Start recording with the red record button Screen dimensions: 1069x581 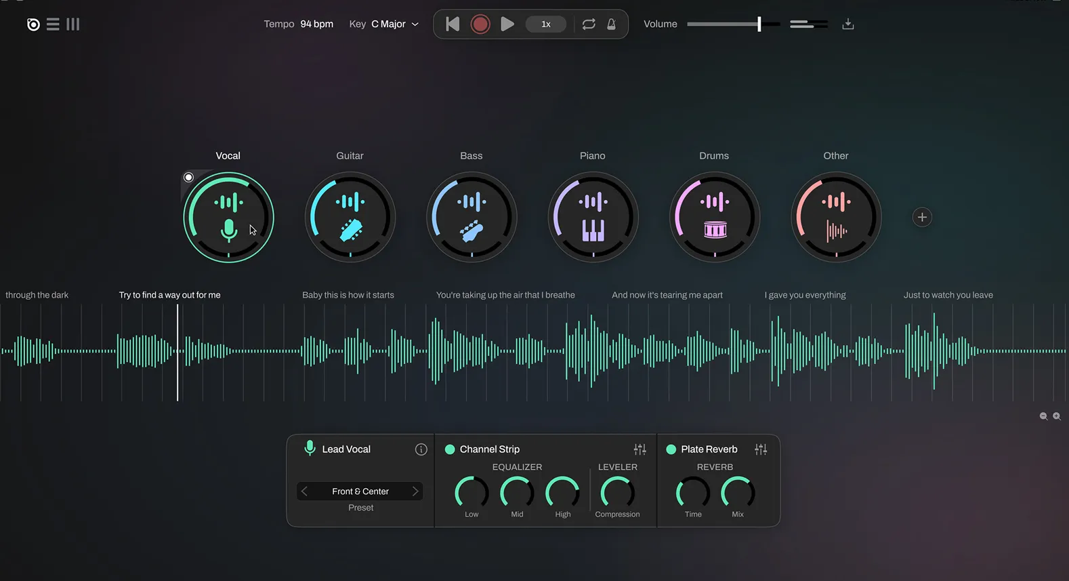click(x=480, y=24)
